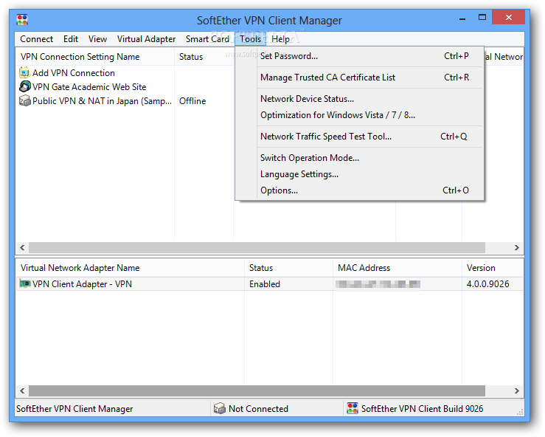Click the Public VPN & NAT in Japan icon
The image size is (545, 437).
(24, 100)
